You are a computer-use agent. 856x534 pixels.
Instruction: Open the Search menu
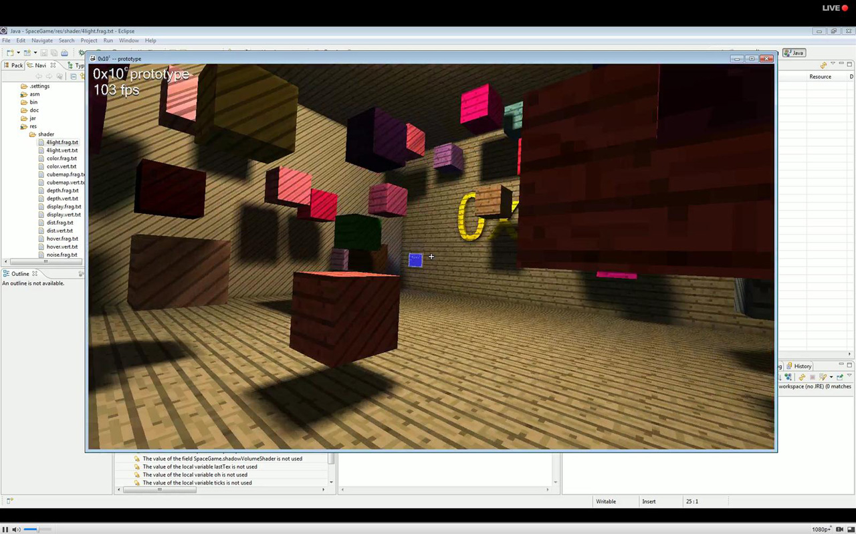[67, 41]
